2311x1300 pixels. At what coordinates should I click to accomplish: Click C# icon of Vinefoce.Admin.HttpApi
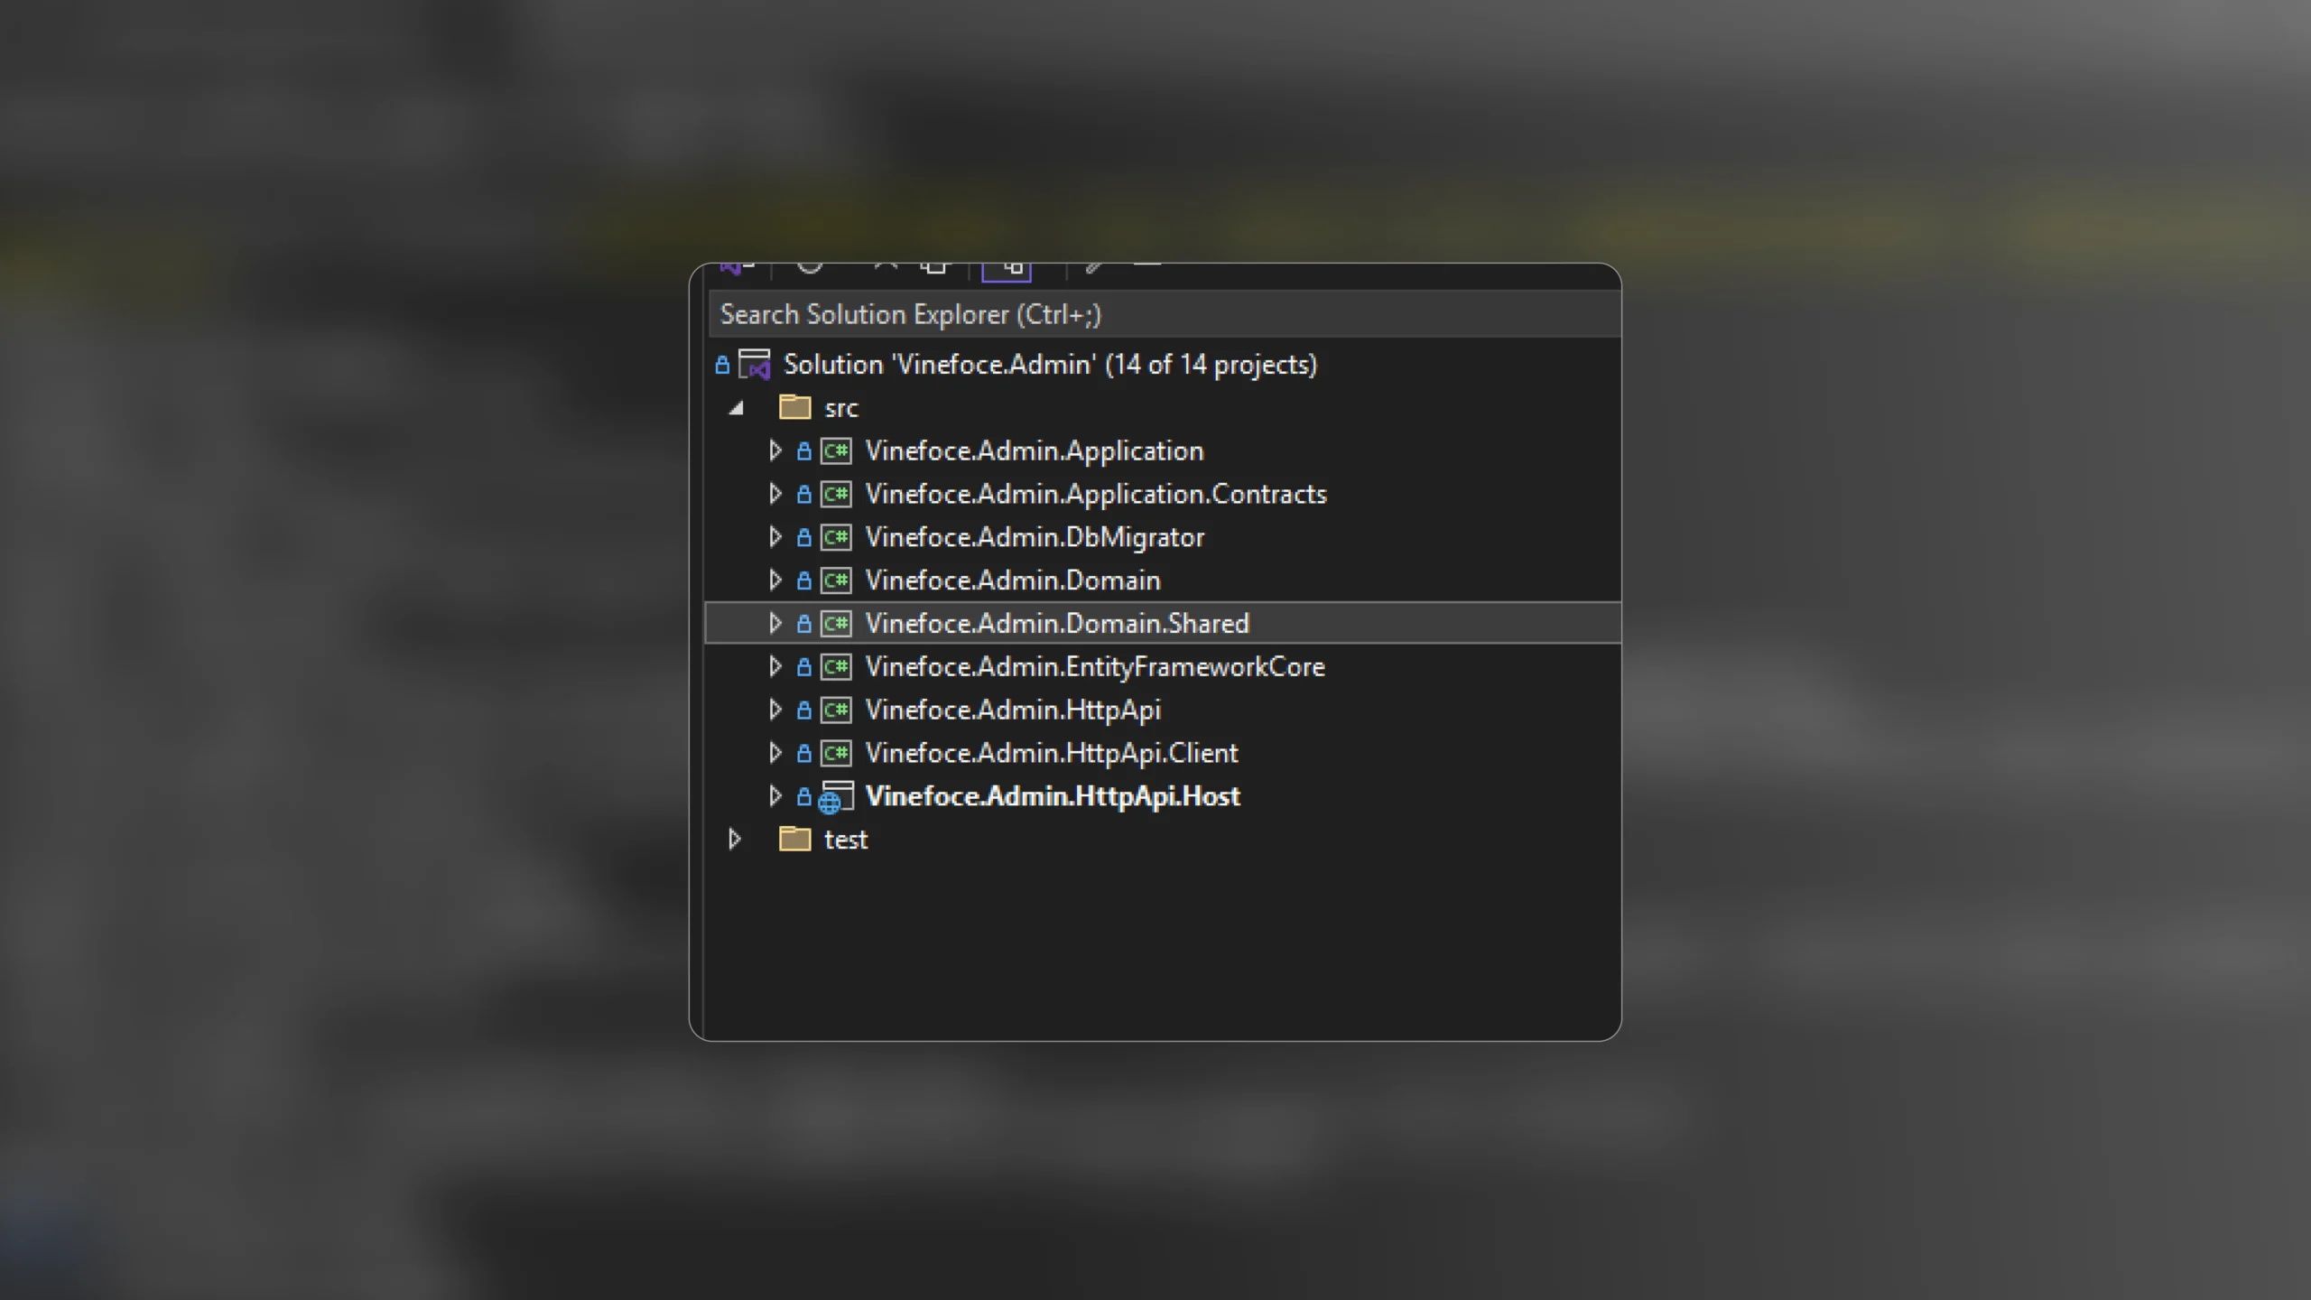(x=836, y=710)
